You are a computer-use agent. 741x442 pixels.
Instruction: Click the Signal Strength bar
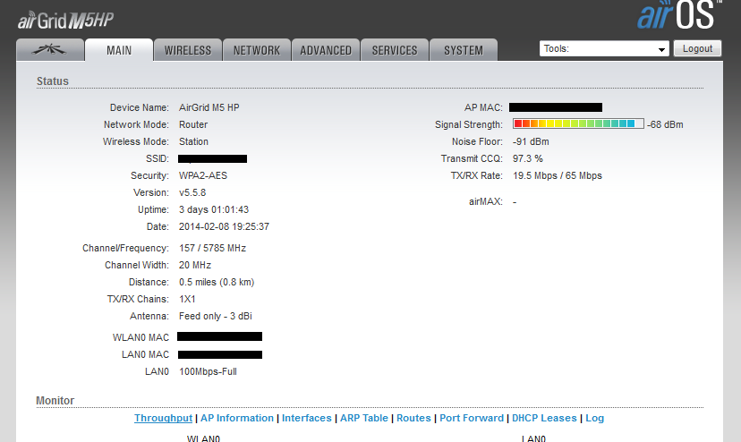pos(578,123)
